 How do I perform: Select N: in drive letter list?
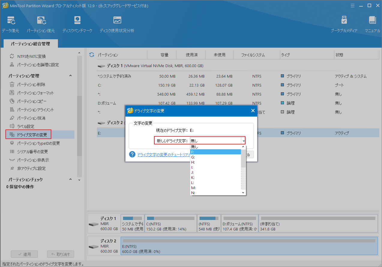coord(215,193)
